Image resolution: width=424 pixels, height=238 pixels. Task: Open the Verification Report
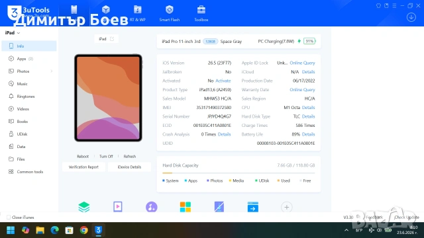point(83,167)
